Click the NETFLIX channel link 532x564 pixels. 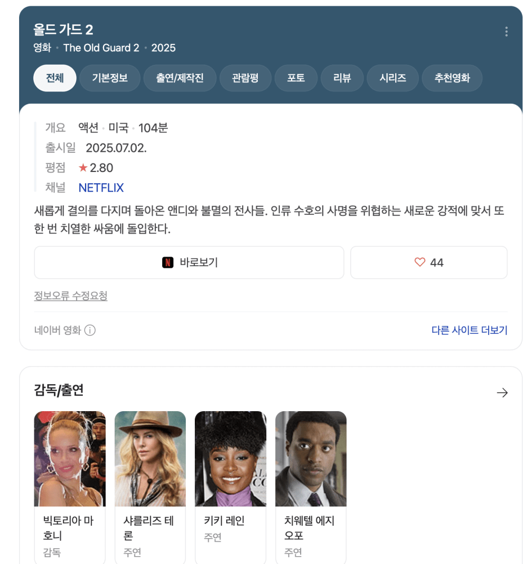tap(101, 188)
